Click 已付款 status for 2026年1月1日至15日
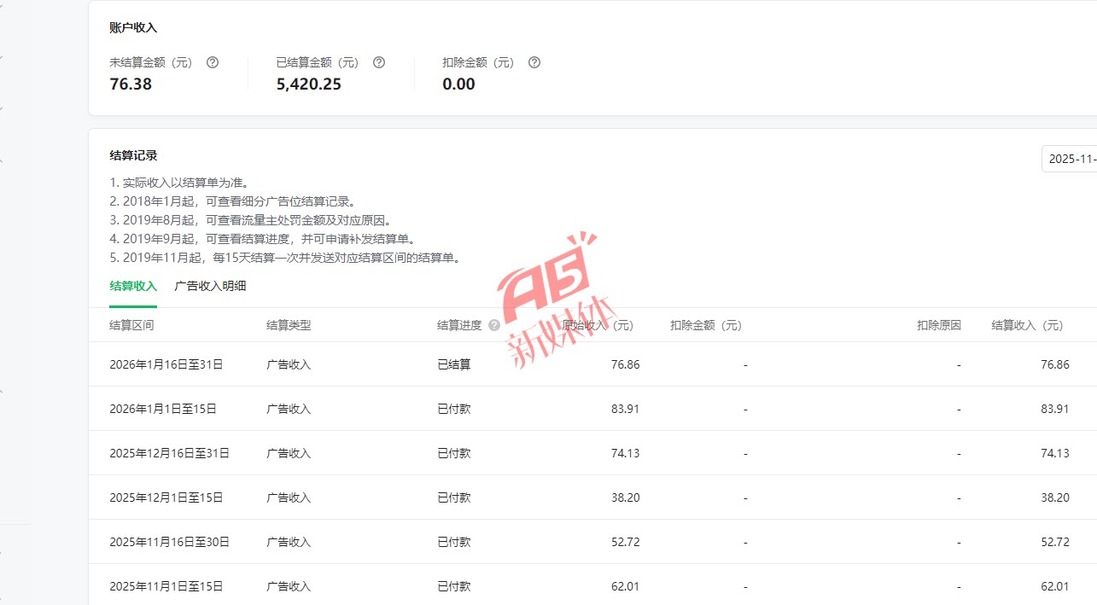 453,409
